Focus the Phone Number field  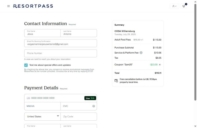coord(61,53)
